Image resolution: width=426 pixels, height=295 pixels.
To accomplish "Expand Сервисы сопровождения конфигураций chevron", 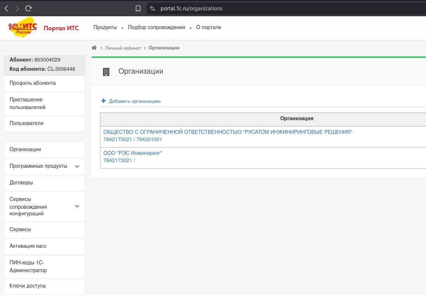I will (77, 206).
